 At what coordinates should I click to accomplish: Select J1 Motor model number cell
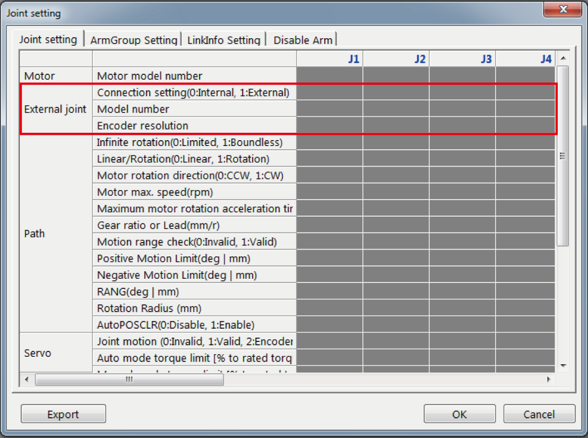pos(330,76)
